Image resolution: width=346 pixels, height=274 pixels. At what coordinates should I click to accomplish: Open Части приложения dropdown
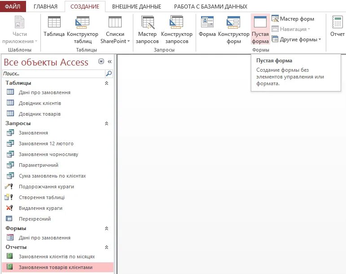click(20, 29)
